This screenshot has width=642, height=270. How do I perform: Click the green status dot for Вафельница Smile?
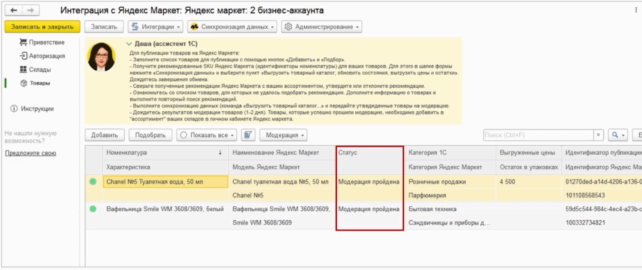(93, 209)
